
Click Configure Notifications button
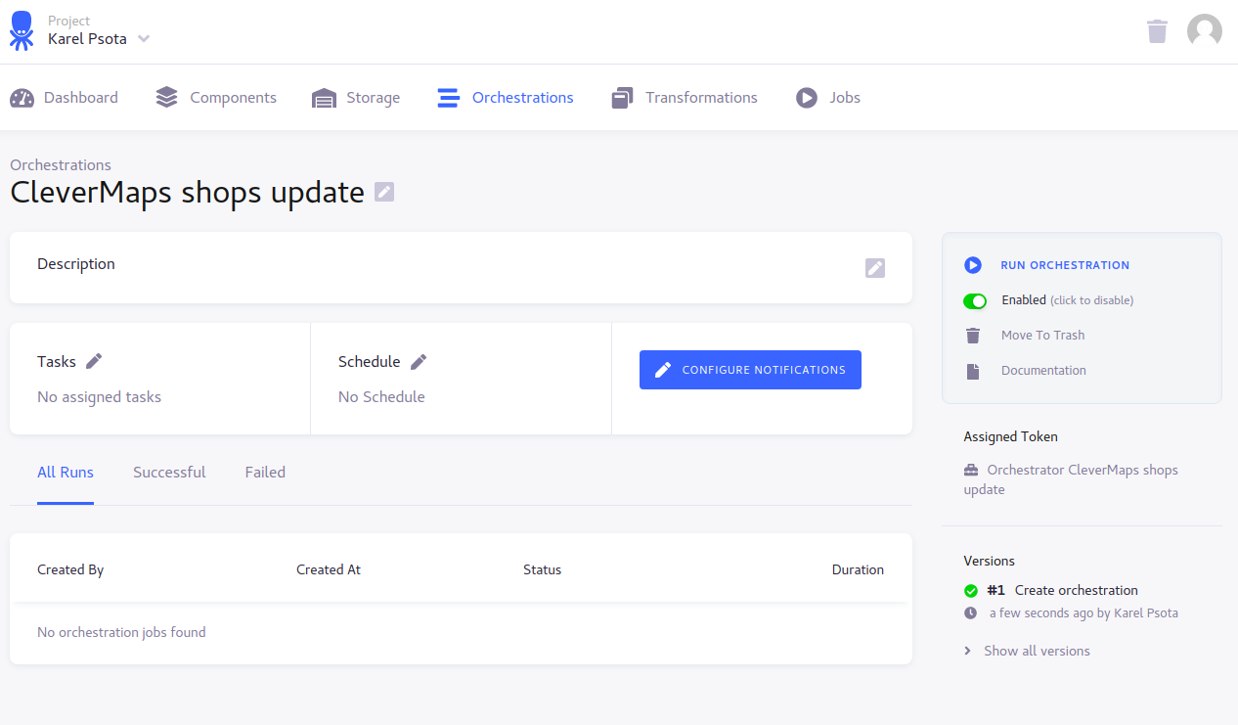(750, 370)
